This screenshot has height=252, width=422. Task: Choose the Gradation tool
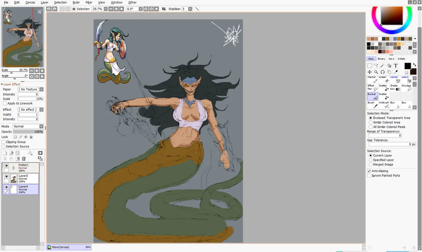(395, 88)
